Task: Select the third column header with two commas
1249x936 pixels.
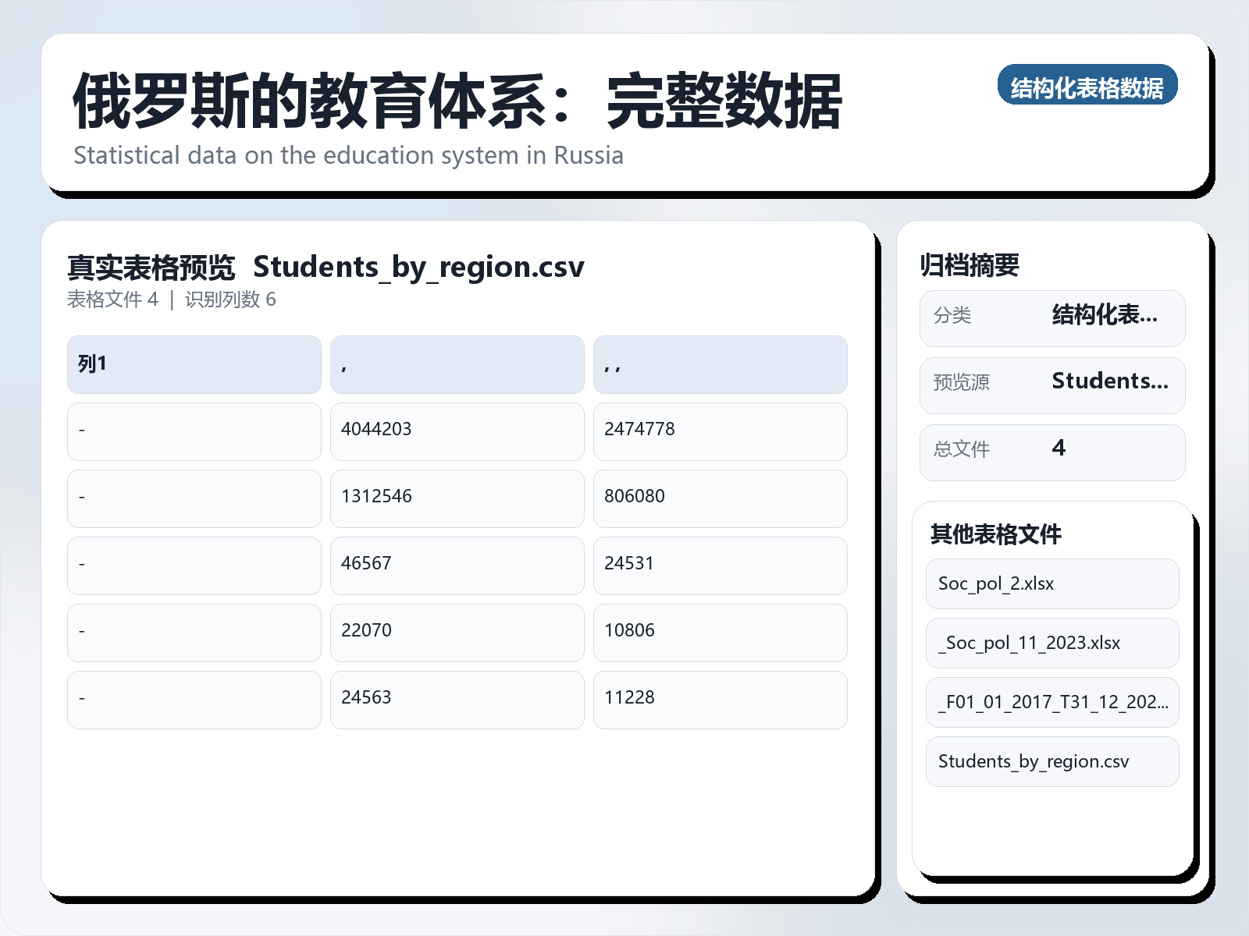Action: coord(720,363)
